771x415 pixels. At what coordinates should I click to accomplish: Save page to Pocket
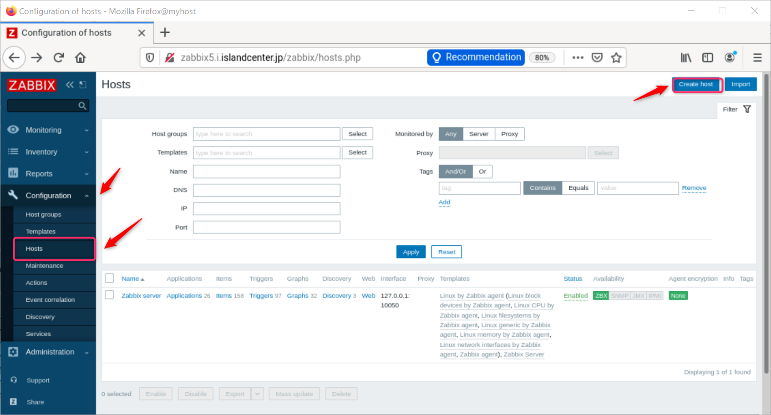tap(597, 58)
